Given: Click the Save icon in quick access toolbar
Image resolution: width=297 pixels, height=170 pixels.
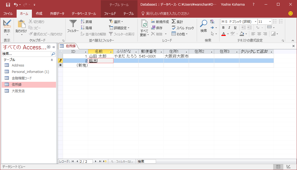Looking at the screenshot, I should pyautogui.click(x=8, y=5).
